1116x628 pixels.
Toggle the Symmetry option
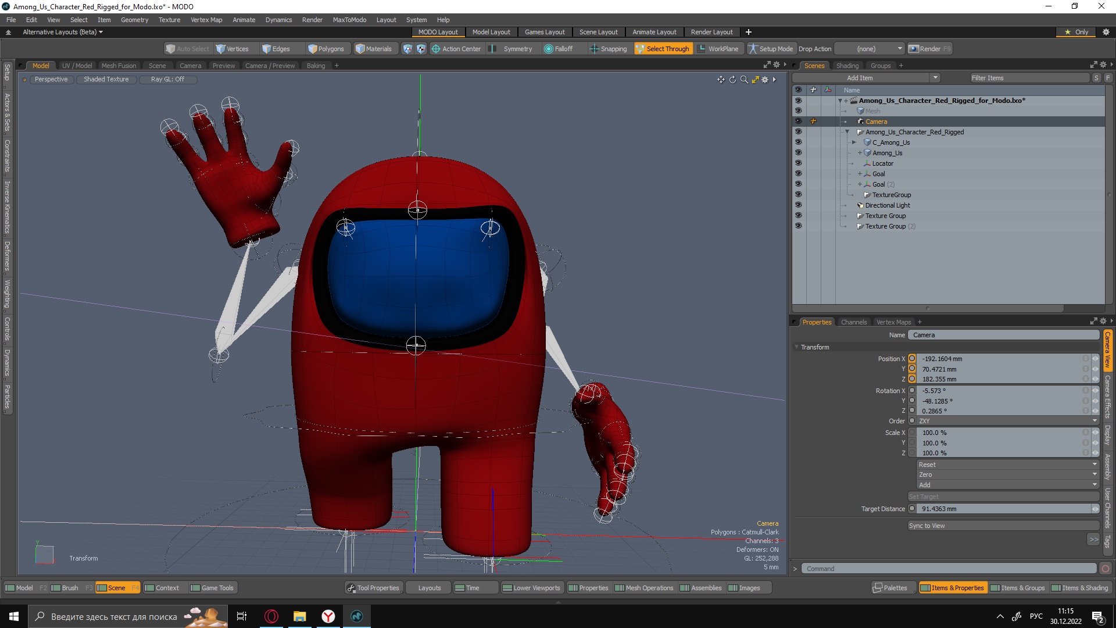coord(511,49)
